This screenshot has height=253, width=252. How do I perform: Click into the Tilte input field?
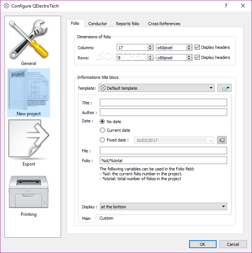[163, 102]
